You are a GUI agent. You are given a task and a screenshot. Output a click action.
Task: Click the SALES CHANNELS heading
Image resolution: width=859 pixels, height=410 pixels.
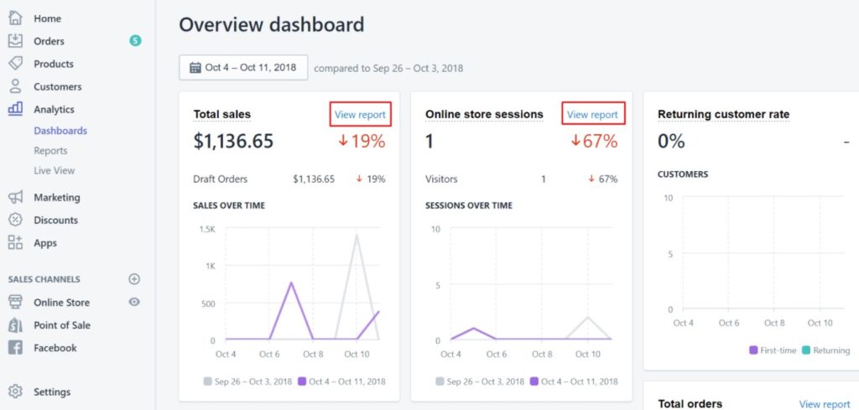(44, 279)
